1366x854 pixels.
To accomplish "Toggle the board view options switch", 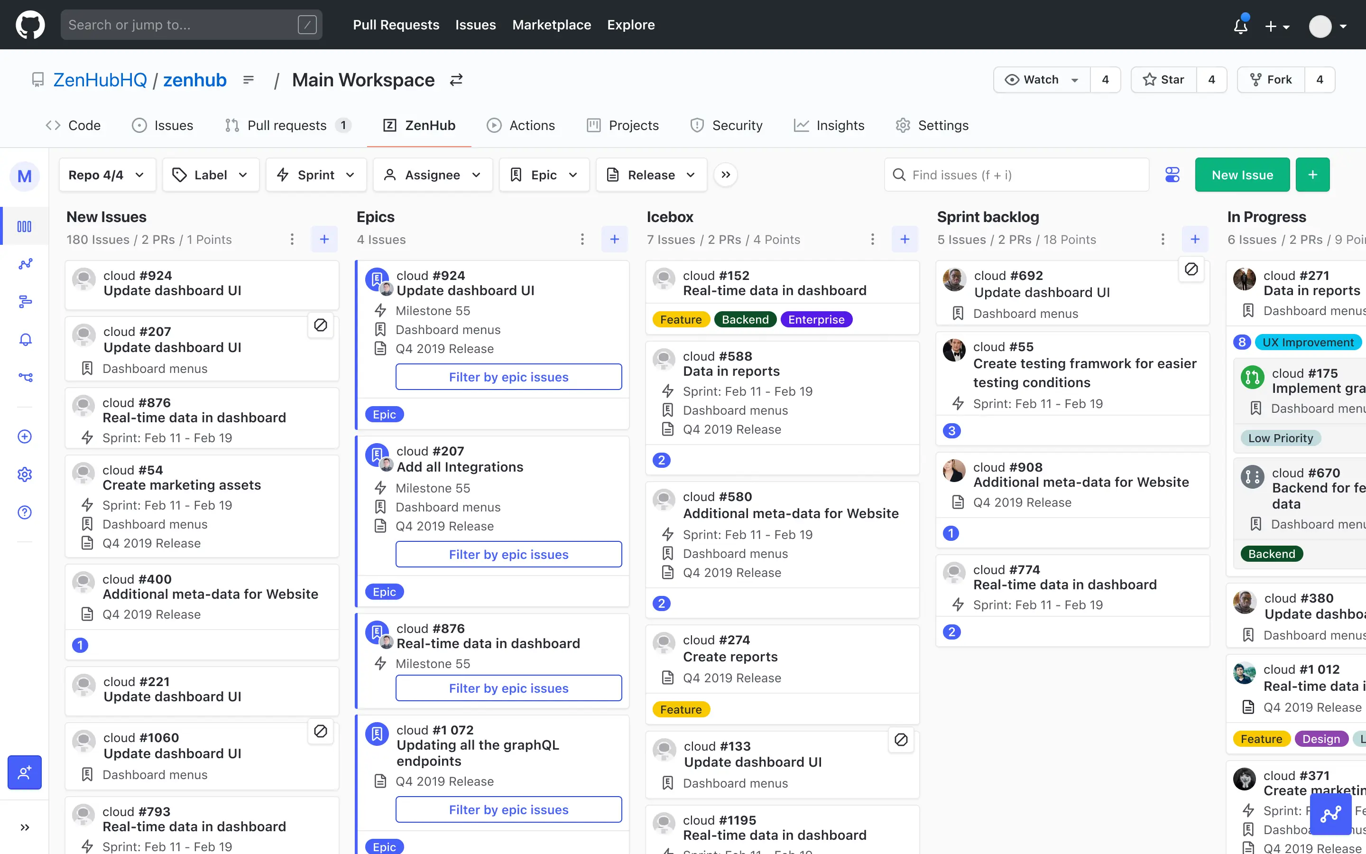I will point(1172,175).
